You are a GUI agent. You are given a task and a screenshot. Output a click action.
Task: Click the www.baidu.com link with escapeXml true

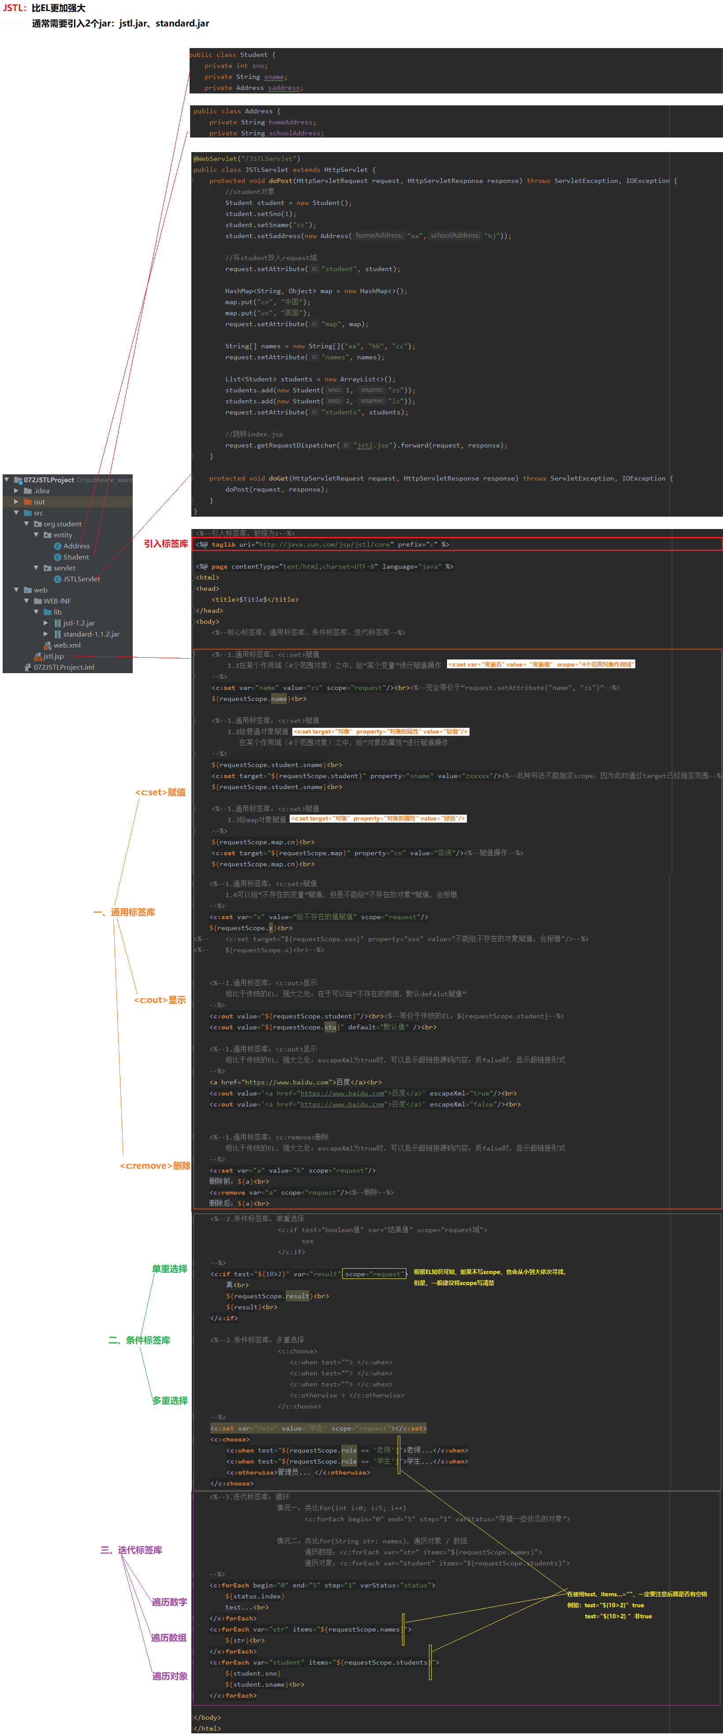[342, 1093]
